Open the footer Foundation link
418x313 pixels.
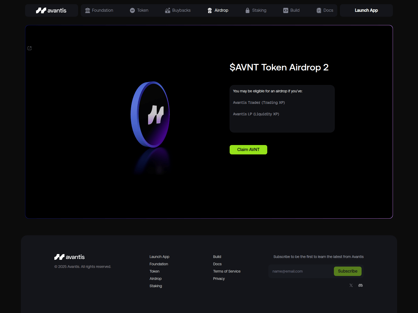[159, 264]
